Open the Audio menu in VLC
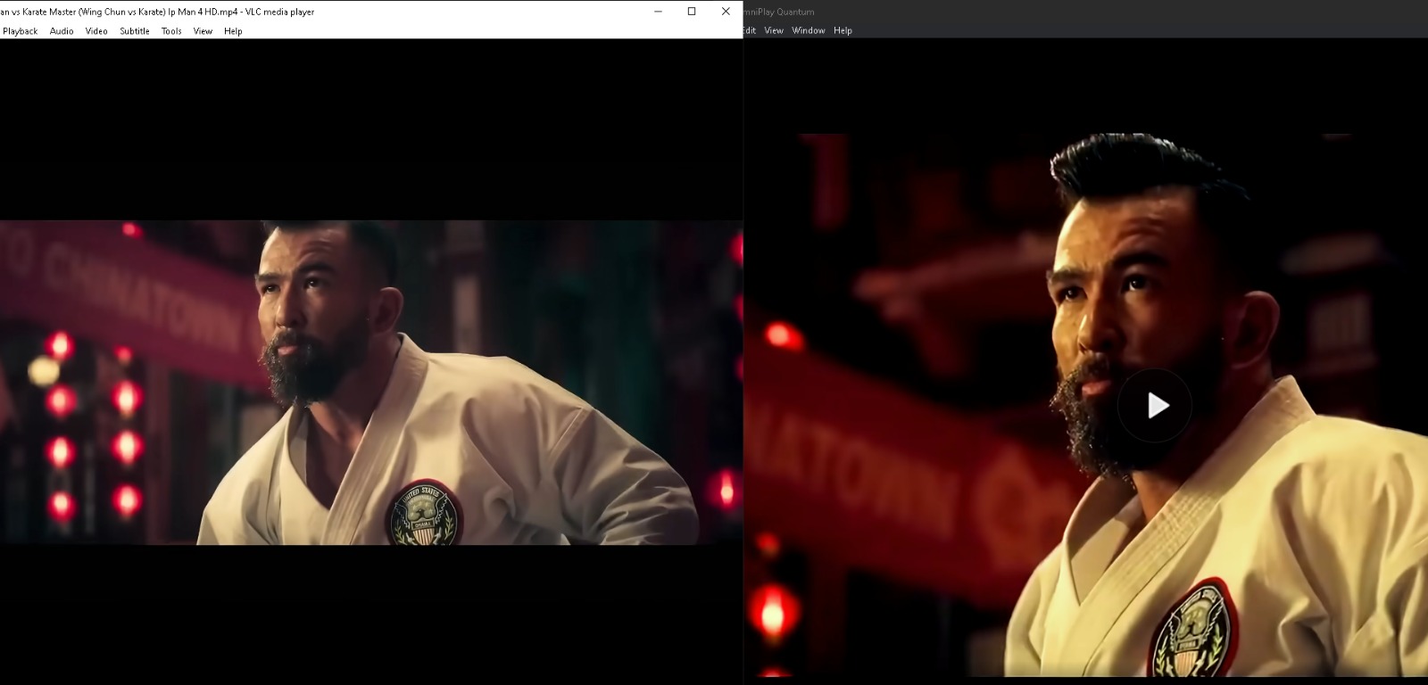This screenshot has width=1428, height=685. [x=62, y=31]
